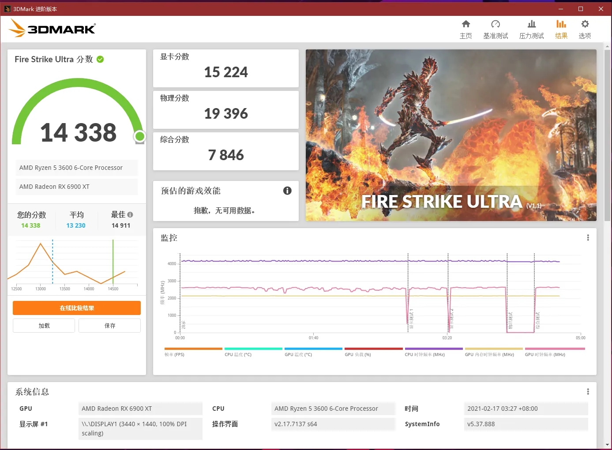Screen dimensions: 612x450
Task: Open the 选项 options tab
Action: 585,30
